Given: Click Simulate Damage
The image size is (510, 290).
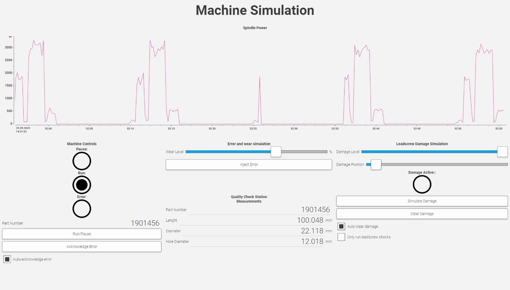Looking at the screenshot, I should (422, 201).
